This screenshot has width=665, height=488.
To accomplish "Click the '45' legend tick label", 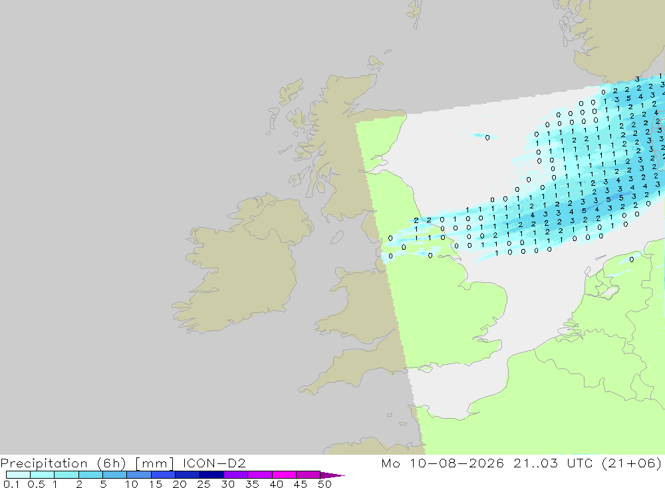I will 301,484.
